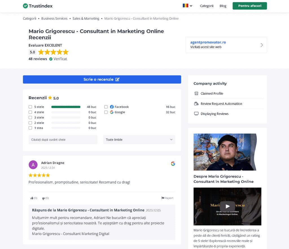
Task: Click the review date 2023.12.04
Action: [x=48, y=168]
